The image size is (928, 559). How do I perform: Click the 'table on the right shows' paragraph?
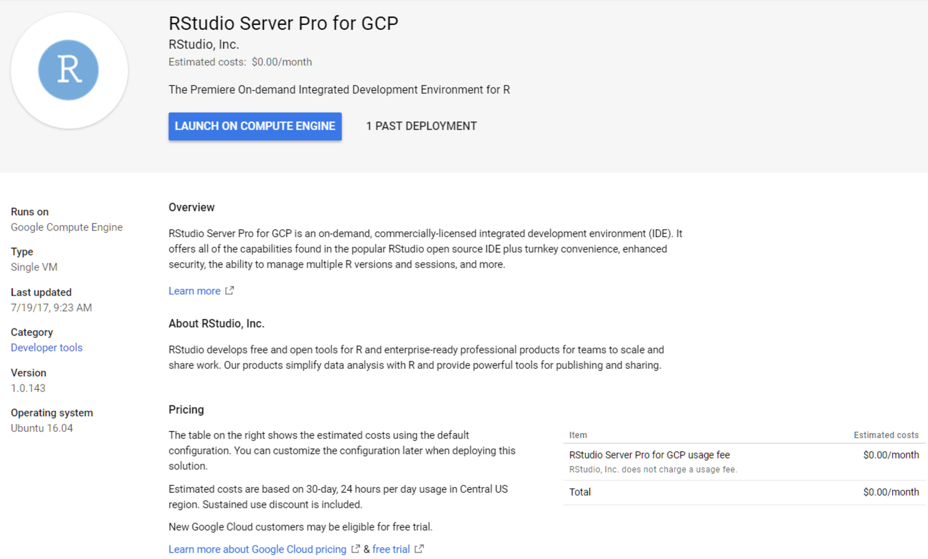[342, 451]
